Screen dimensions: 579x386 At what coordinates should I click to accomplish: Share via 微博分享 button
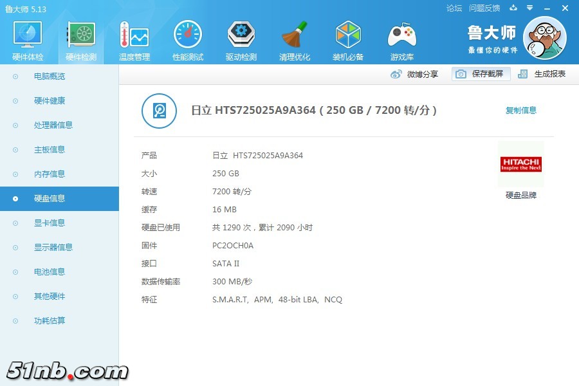pos(415,74)
